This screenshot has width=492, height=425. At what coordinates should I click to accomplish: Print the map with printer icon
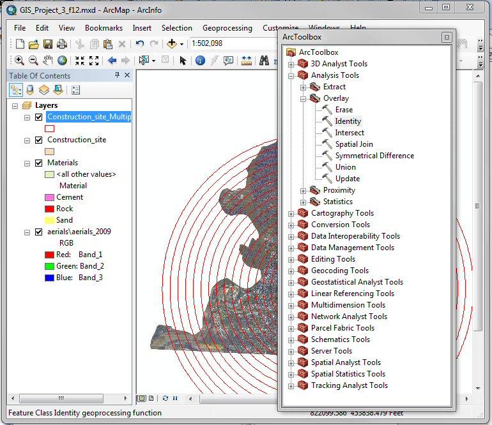61,44
